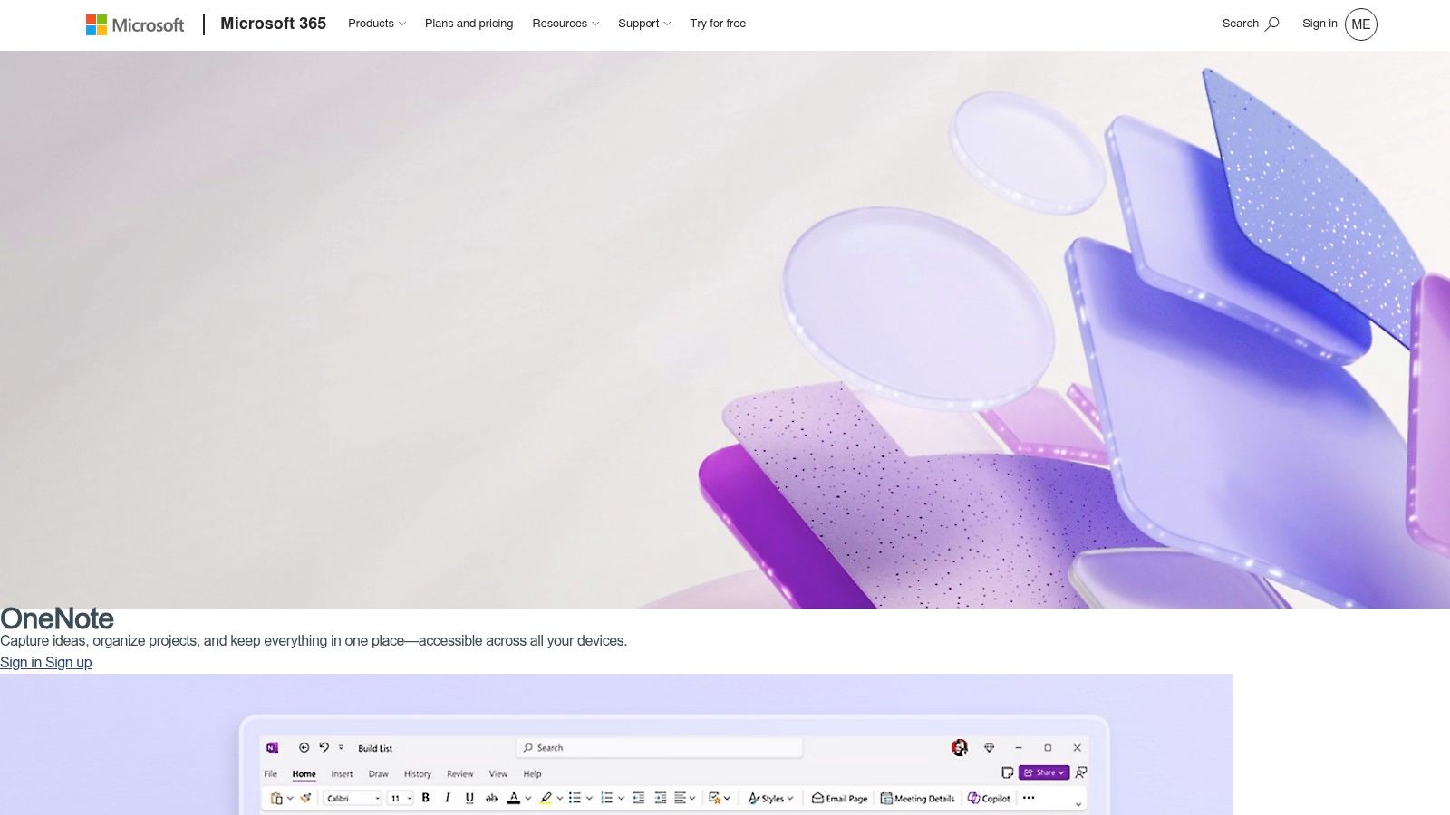Open the Plans and pricing link
1450x815 pixels.
[469, 24]
